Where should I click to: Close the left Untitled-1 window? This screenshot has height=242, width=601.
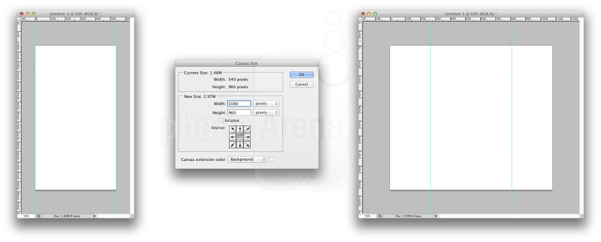22,14
